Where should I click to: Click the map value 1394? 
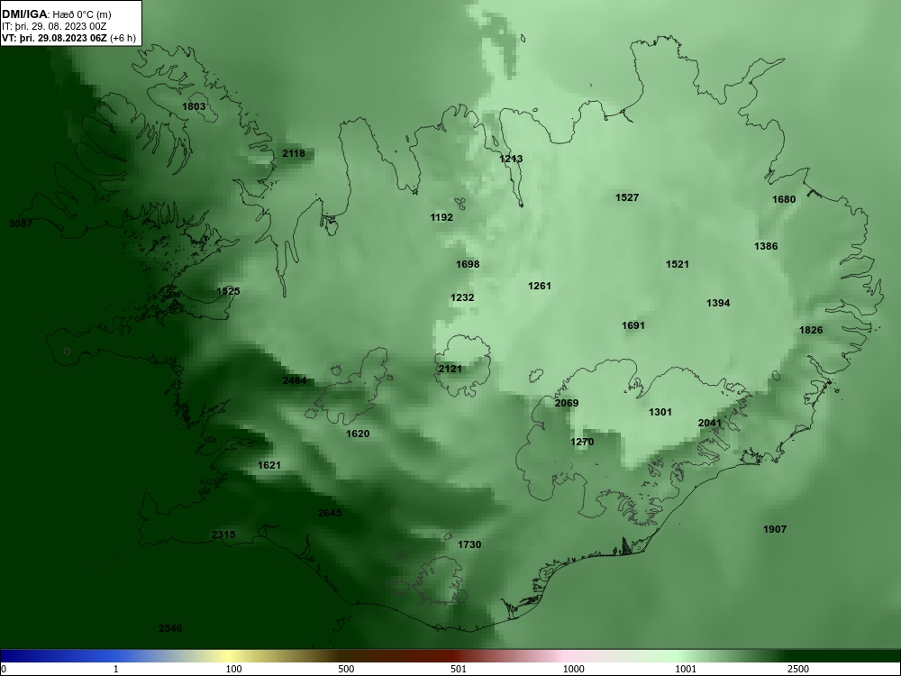tap(718, 303)
